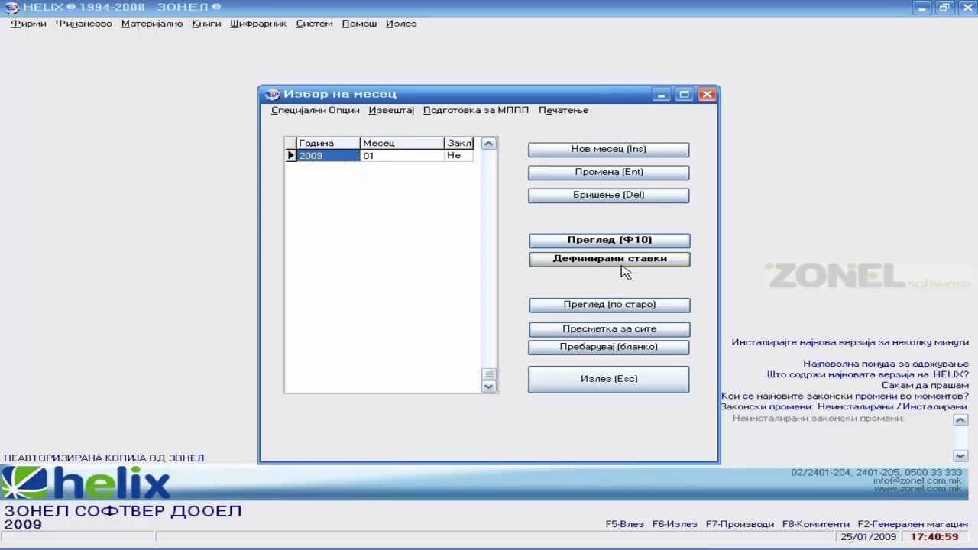Click the F5-Влез shortcut label
The width and height of the screenshot is (978, 550).
pos(624,524)
